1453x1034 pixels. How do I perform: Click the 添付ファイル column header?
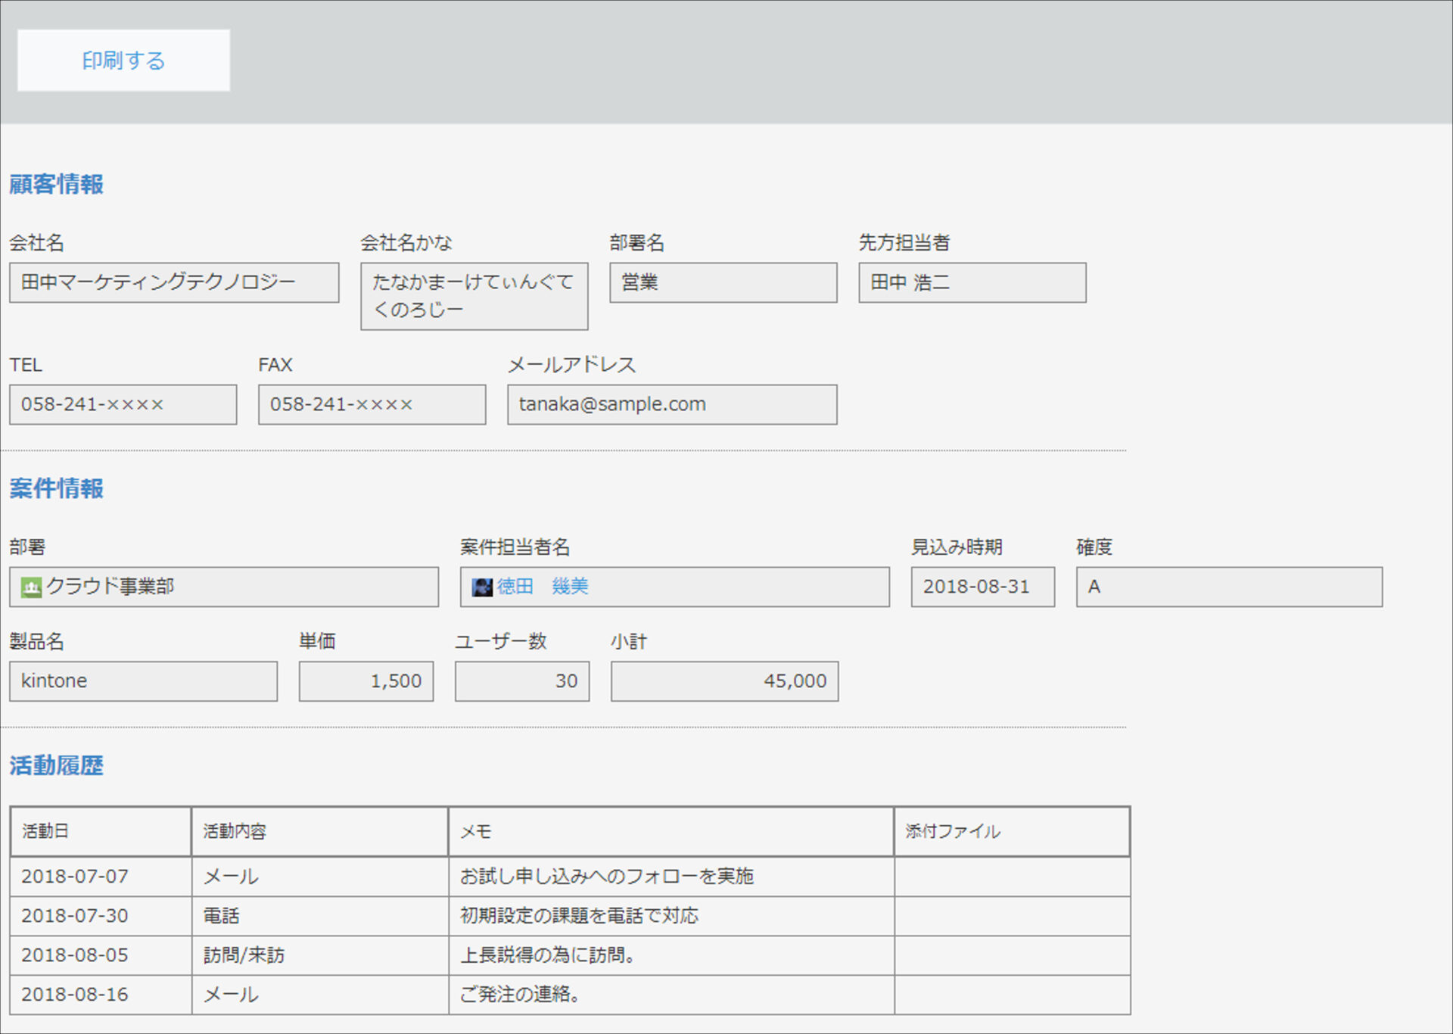(1013, 832)
